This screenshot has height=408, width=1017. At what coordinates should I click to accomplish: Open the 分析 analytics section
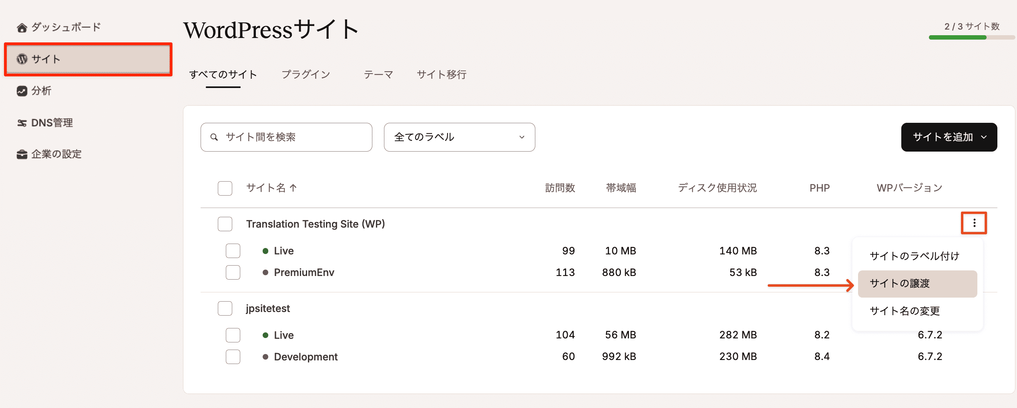(x=22, y=91)
